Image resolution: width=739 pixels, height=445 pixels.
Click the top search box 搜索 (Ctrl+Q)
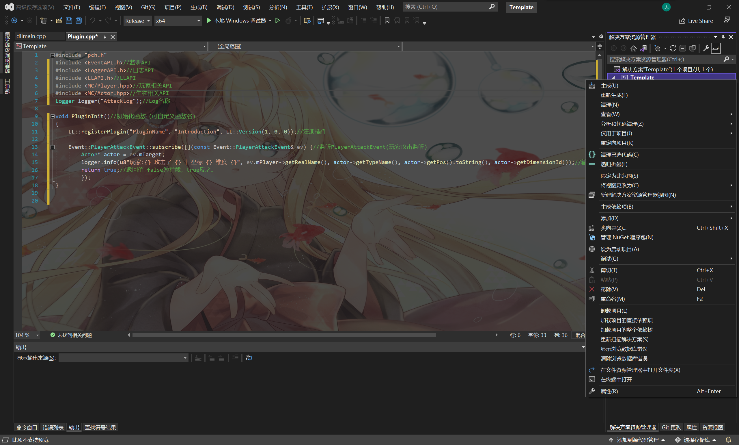pyautogui.click(x=450, y=7)
